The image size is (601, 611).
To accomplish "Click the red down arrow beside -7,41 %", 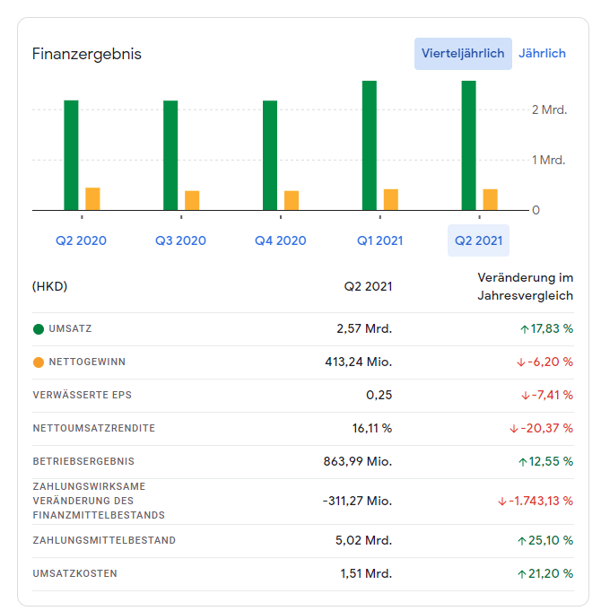I will point(526,396).
